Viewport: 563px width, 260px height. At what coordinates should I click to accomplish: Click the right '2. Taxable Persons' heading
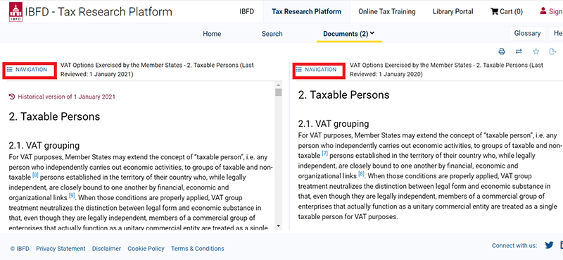tap(343, 95)
